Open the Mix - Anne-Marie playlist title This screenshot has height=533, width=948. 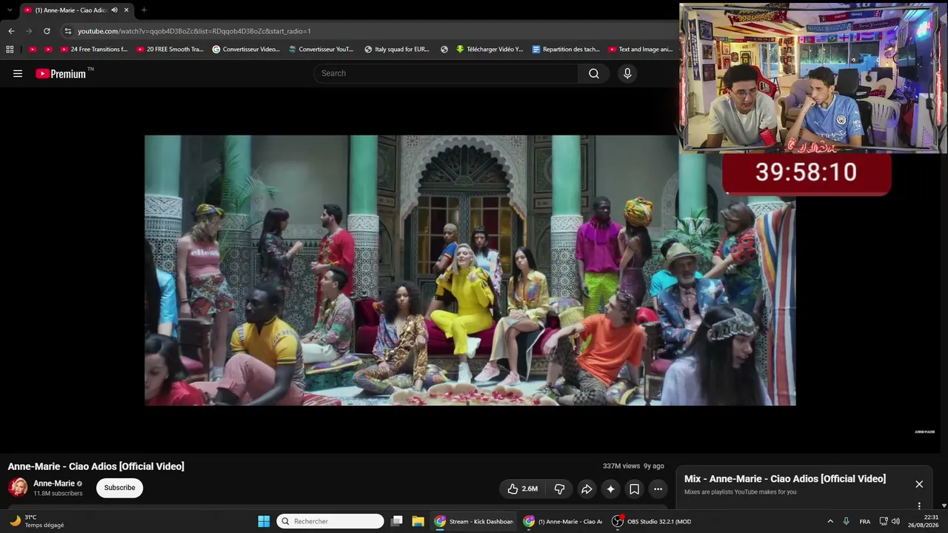(785, 479)
